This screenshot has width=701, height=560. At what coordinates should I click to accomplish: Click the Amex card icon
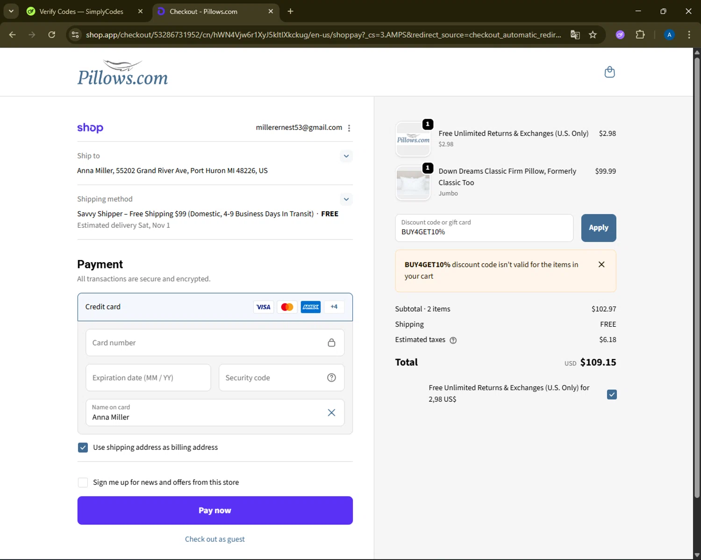point(311,307)
